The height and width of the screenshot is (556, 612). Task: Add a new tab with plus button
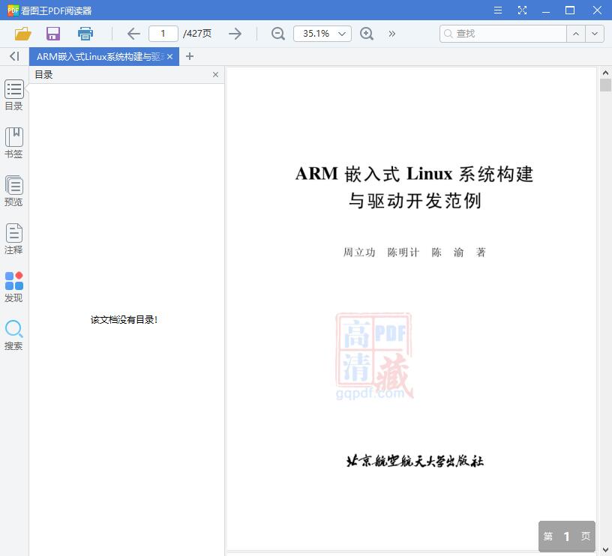[x=190, y=56]
